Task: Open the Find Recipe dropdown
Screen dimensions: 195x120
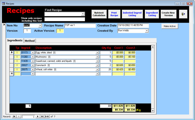Action: (83, 14)
